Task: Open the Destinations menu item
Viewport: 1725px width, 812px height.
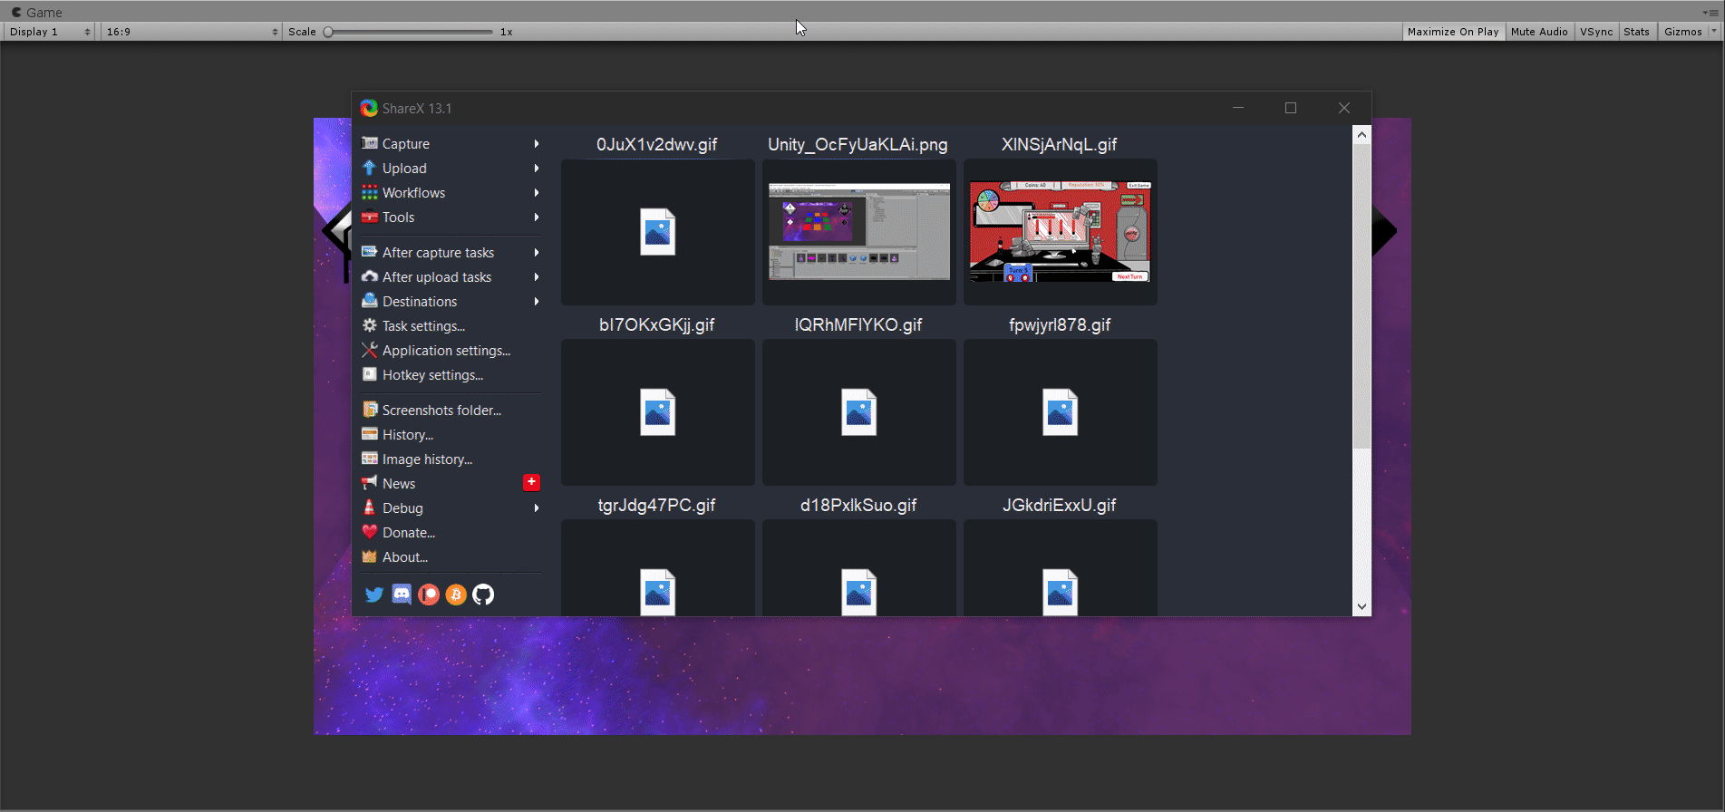Action: pos(451,301)
